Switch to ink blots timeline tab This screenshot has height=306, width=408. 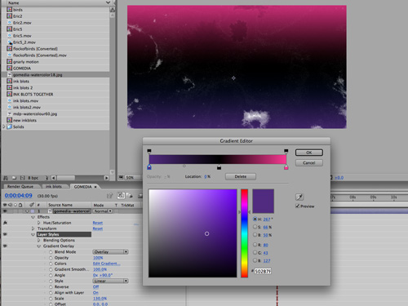(54, 187)
